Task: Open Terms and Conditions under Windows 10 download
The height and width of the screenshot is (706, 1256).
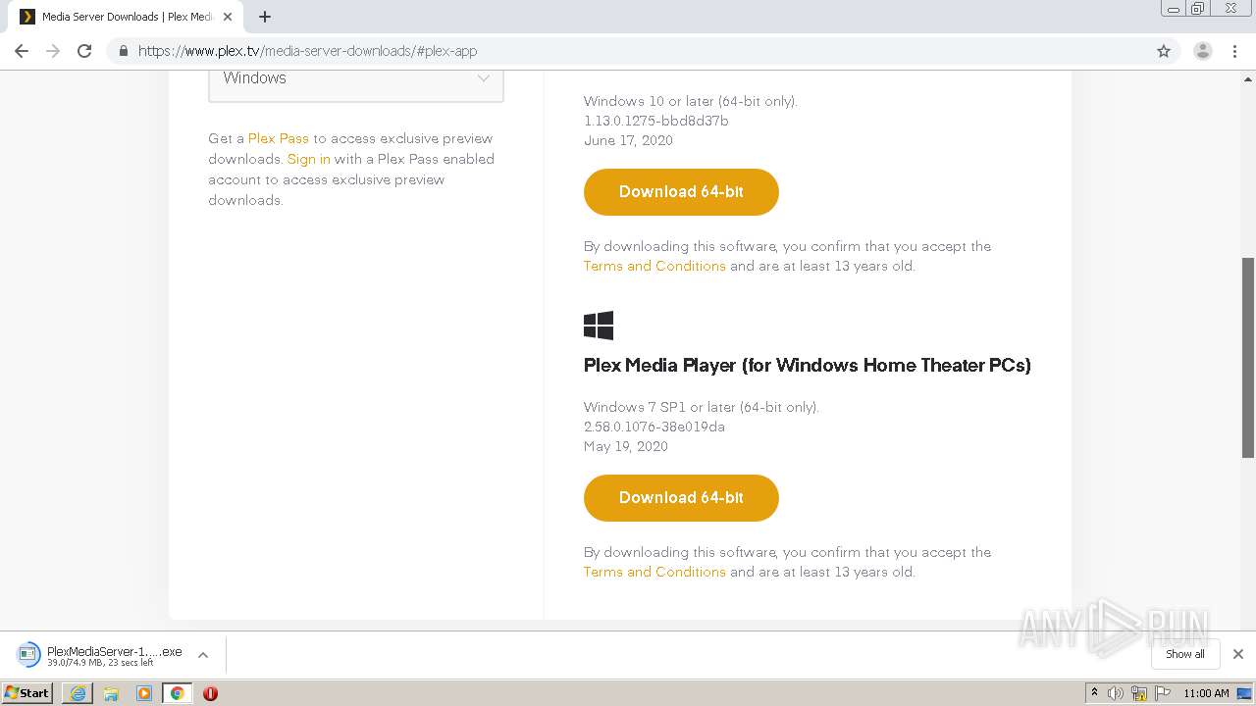Action: pyautogui.click(x=654, y=266)
